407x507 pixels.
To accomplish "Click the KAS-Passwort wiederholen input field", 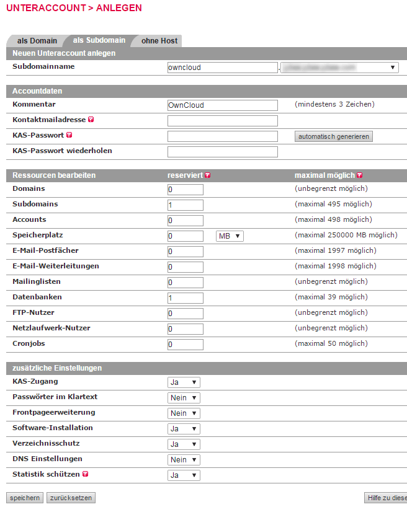I will click(x=223, y=152).
